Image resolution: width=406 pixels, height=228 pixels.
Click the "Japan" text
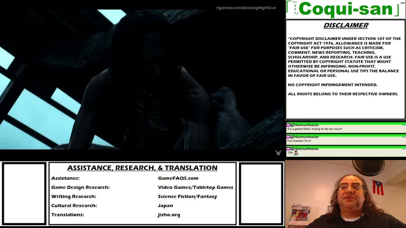tap(166, 206)
